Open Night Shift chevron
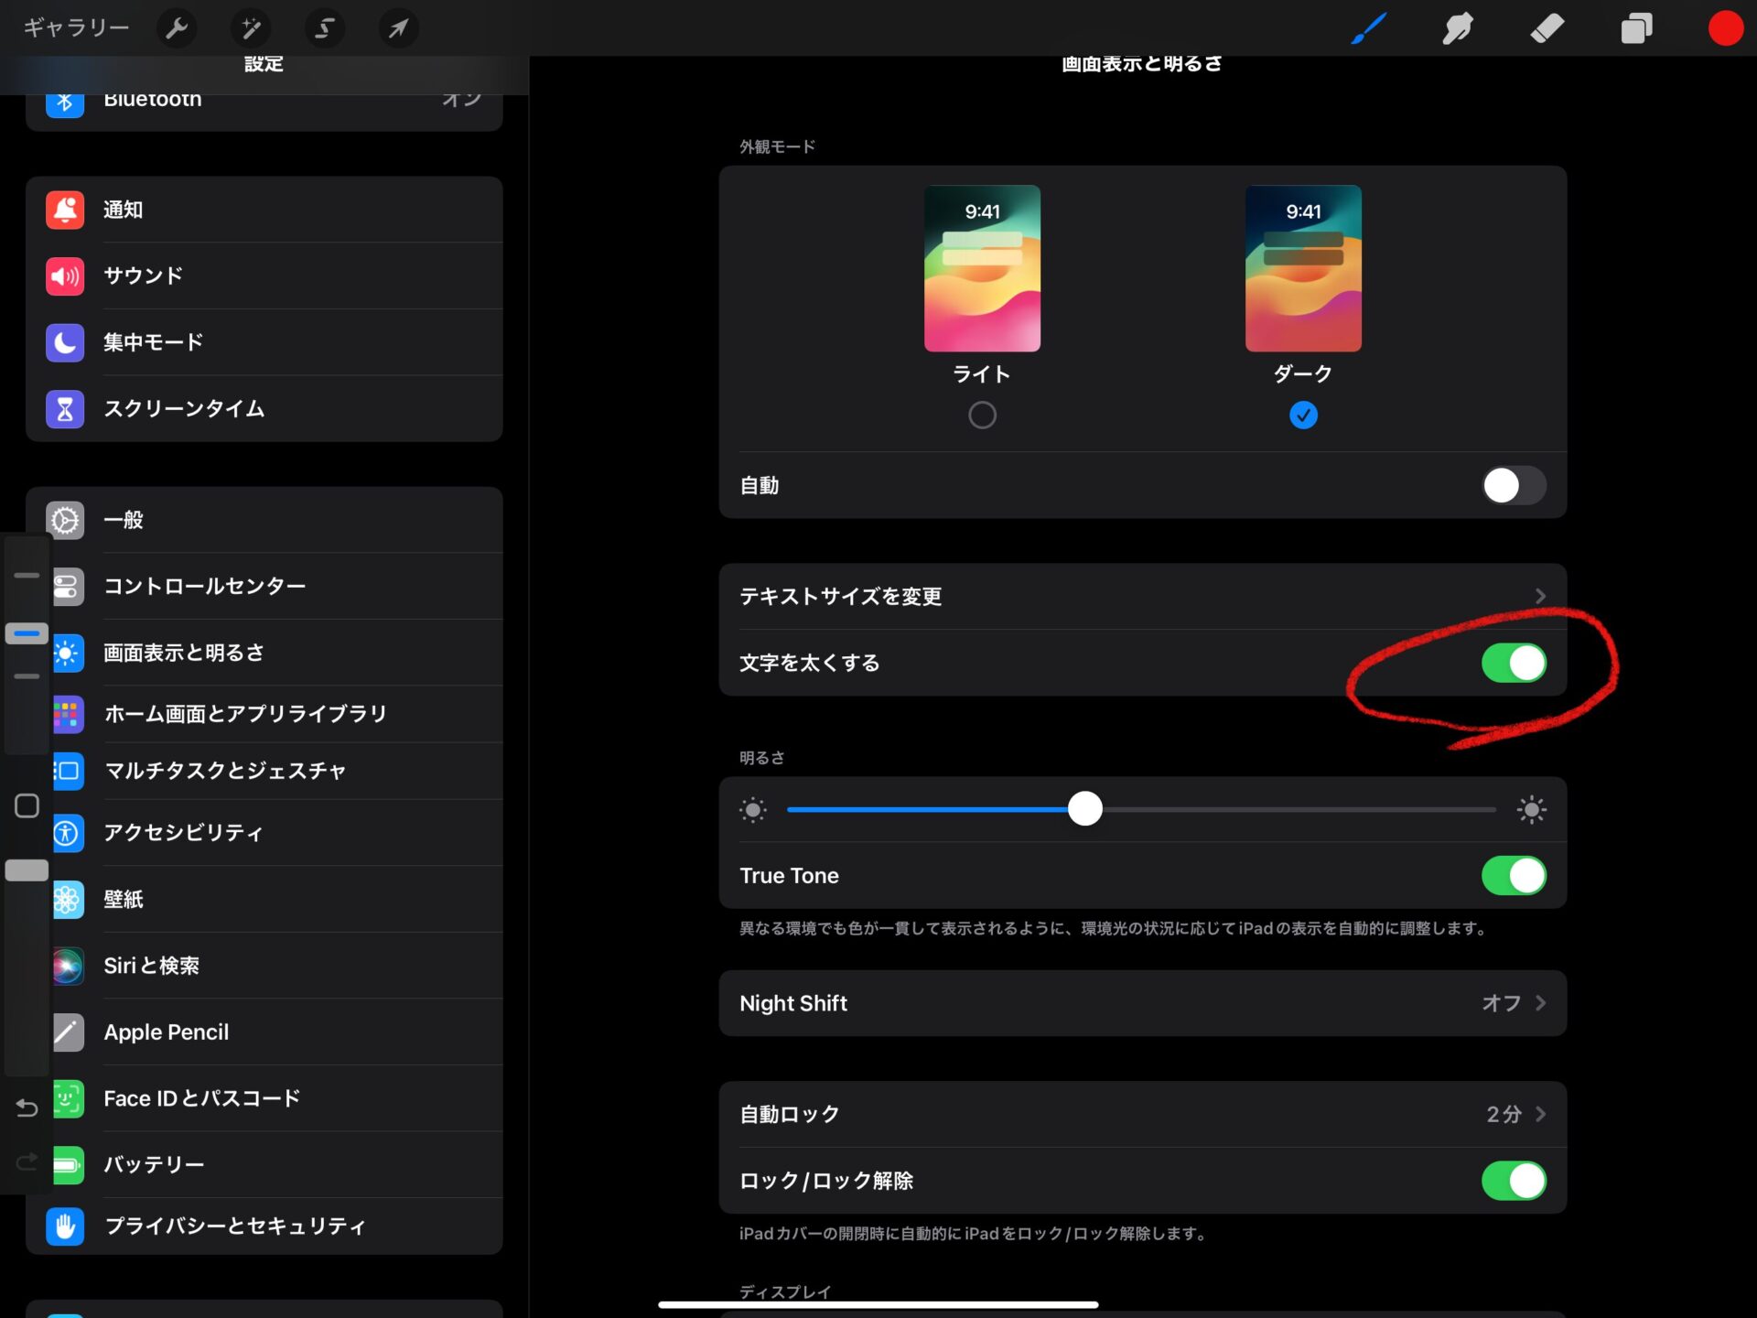Viewport: 1757px width, 1318px height. pos(1540,1003)
